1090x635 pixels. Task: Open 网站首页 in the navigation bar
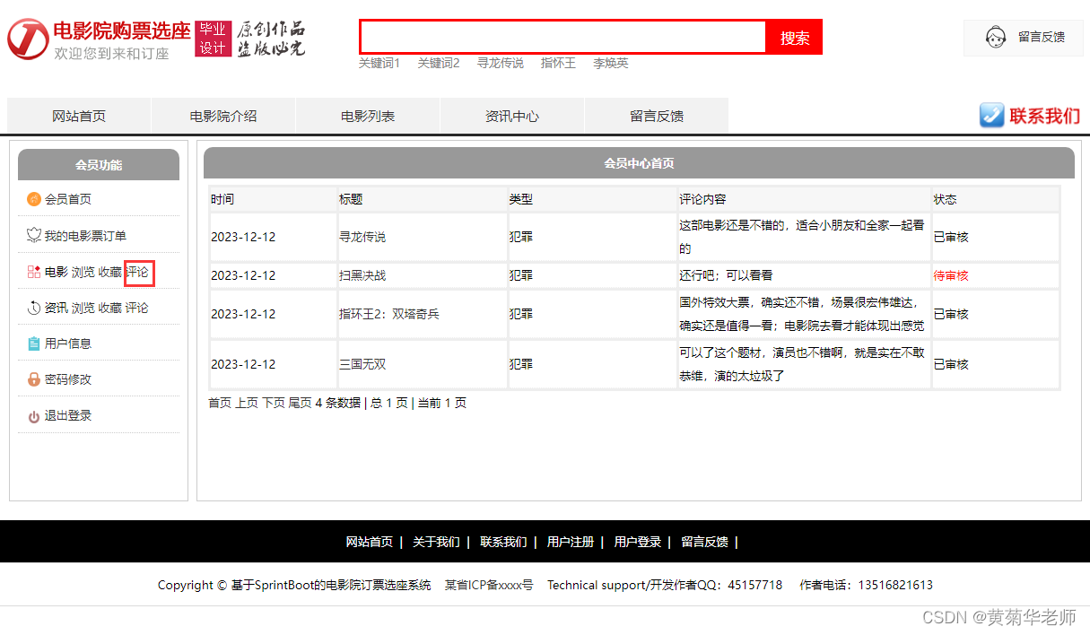pyautogui.click(x=79, y=116)
